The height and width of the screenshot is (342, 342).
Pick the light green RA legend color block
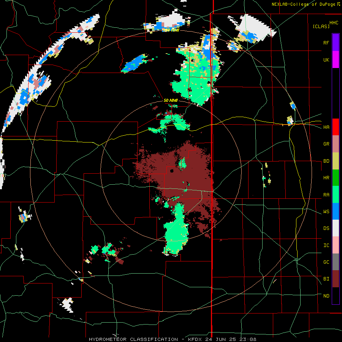[336, 195]
